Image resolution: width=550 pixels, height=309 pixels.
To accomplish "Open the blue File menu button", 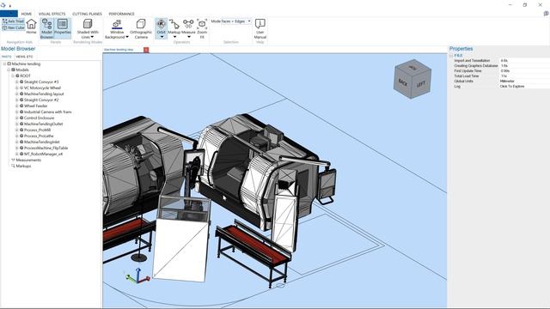I will tap(9, 14).
